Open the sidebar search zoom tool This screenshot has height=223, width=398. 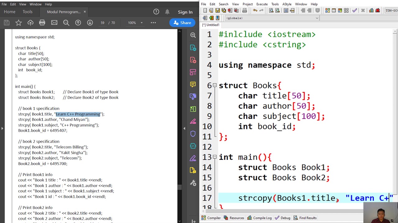[193, 35]
